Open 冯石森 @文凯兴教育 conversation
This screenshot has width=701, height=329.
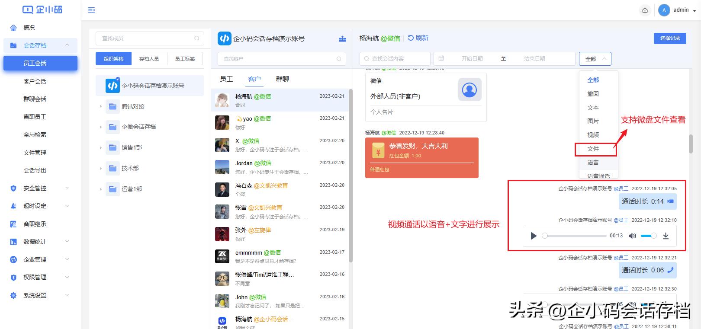(x=280, y=189)
